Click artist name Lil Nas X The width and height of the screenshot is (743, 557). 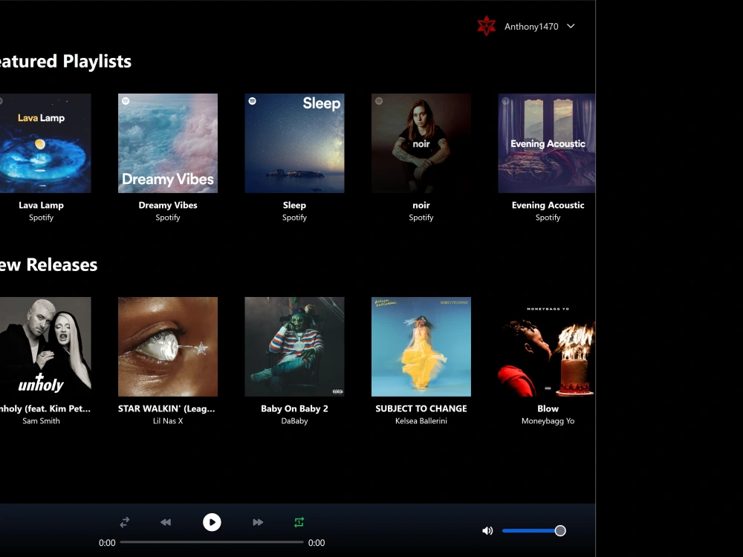tap(168, 420)
